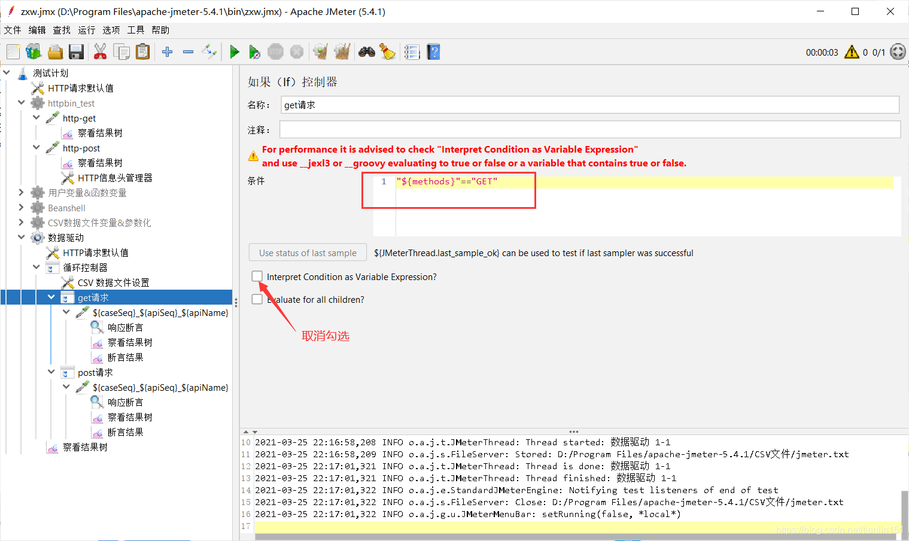Open the 查找 menu
The height and width of the screenshot is (541, 909).
click(62, 30)
